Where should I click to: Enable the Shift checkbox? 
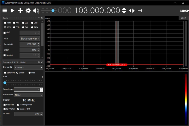click(5, 33)
